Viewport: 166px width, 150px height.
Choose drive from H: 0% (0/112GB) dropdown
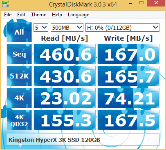122,28
